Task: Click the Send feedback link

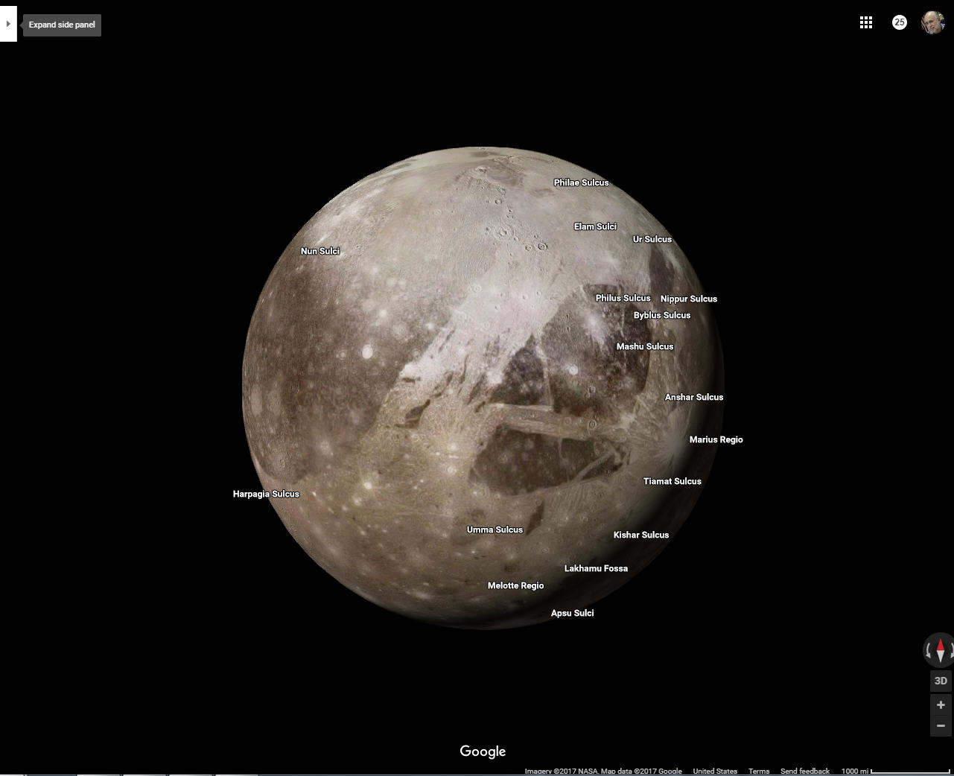Action: 804,772
